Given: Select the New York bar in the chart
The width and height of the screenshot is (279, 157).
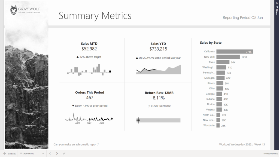Looking at the screenshot, I should [x=228, y=57].
